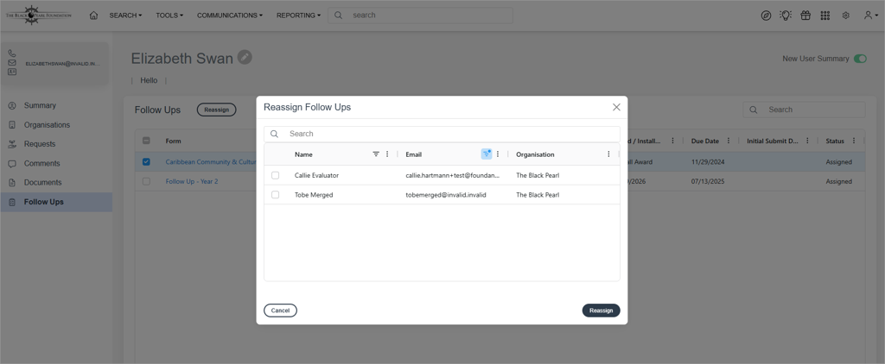Screen dimensions: 885x364
Task: Open Name column options menu
Action: (x=387, y=154)
